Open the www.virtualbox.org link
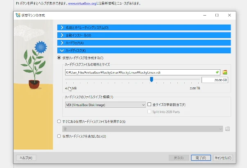The width and height of the screenshot is (247, 168). point(82,3)
